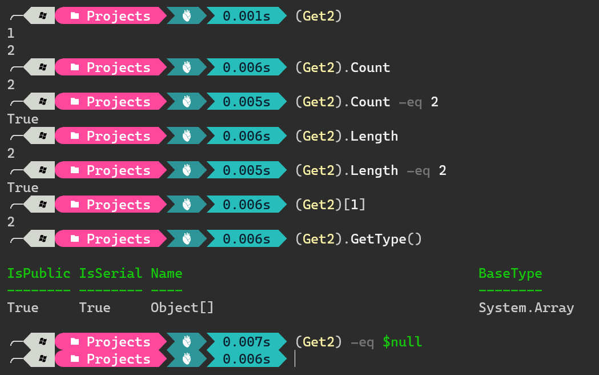Click the "Name" column header

pyautogui.click(x=167, y=273)
